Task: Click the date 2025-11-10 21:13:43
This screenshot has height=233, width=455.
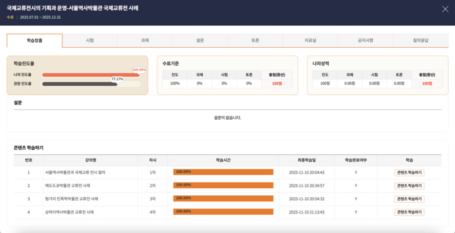Action: click(x=306, y=212)
